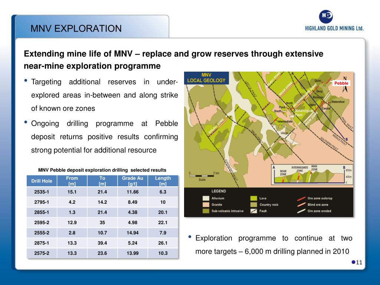This screenshot has width=380, height=285.
Task: Click the Grade Au [g/t] column header
Action: tap(132, 181)
